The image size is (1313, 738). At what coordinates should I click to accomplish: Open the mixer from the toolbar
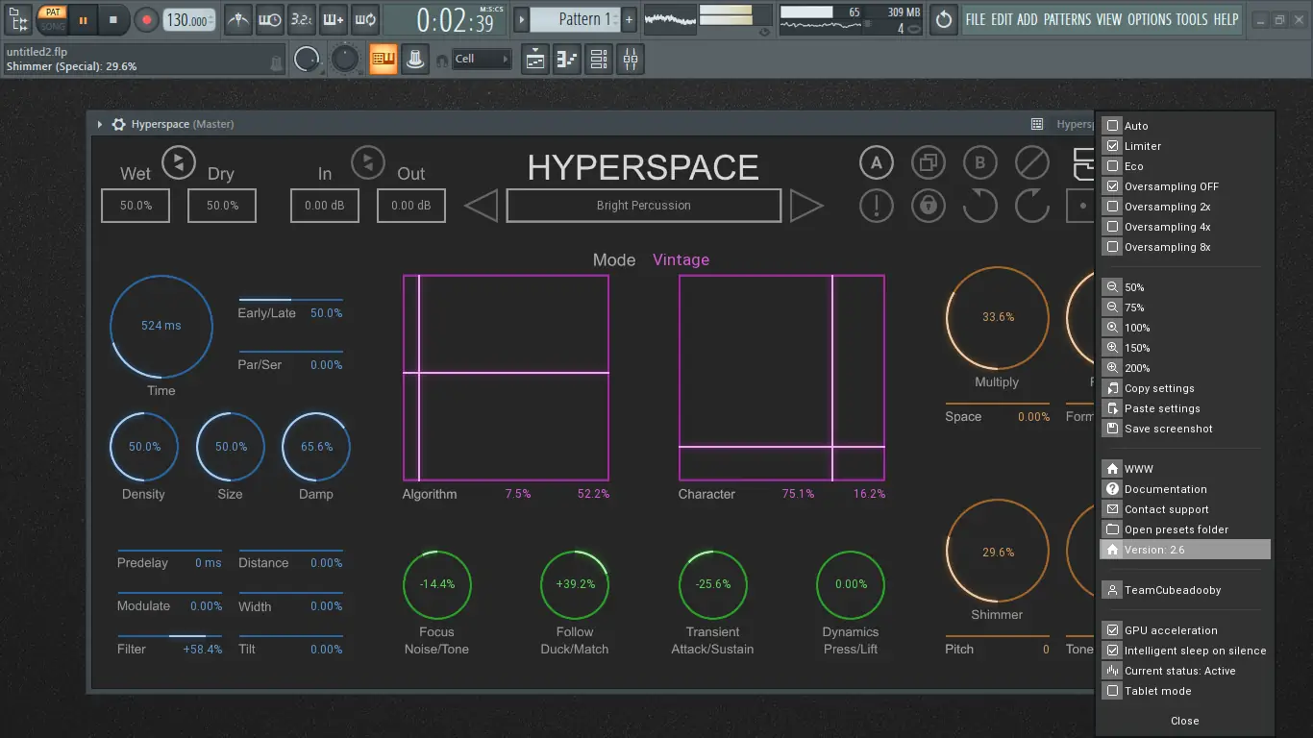631,60
